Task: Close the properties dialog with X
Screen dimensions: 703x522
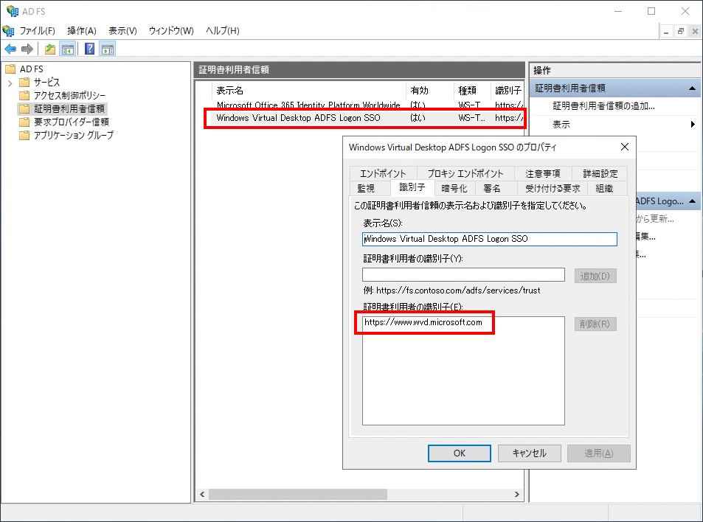Action: tap(625, 147)
